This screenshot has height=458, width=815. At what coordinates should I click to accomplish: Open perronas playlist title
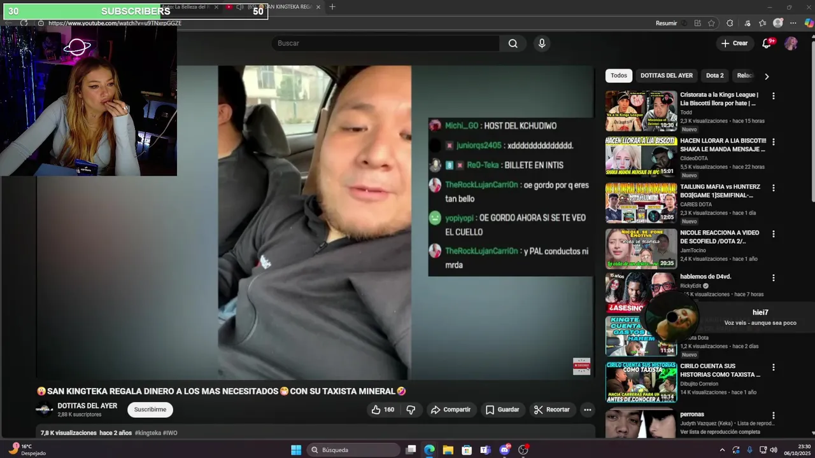click(x=692, y=414)
